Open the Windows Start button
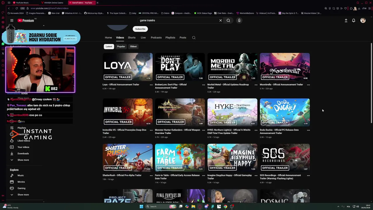The image size is (373, 210). tap(141, 206)
